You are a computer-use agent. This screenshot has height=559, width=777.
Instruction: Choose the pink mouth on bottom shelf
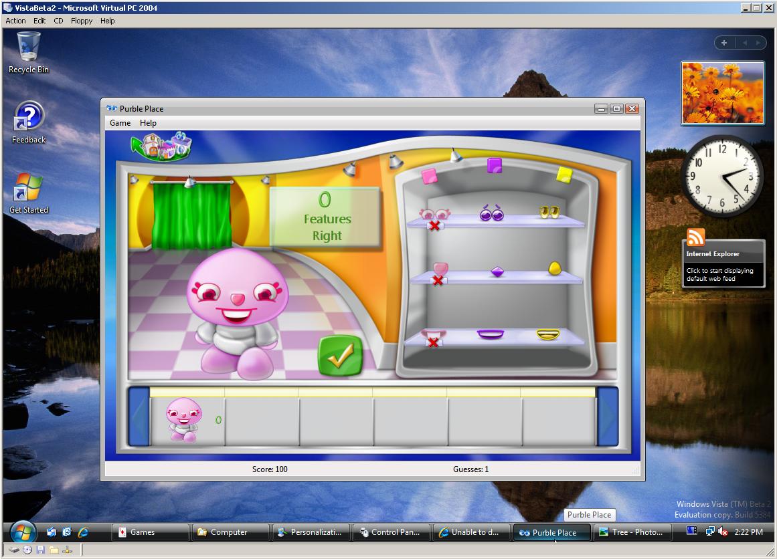(433, 335)
